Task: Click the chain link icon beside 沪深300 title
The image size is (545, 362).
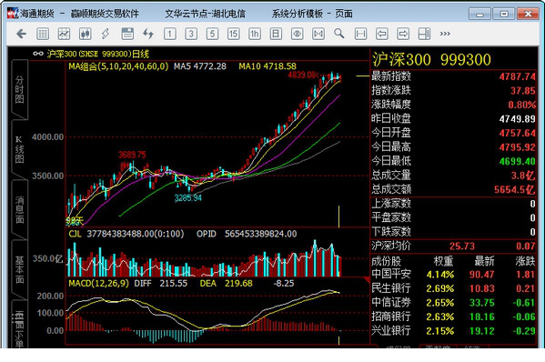Action: click(38, 54)
